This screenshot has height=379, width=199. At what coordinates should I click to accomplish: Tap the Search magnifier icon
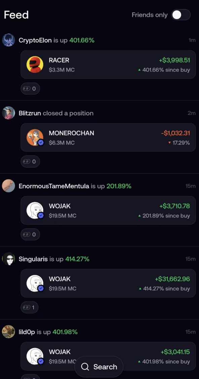pos(85,367)
